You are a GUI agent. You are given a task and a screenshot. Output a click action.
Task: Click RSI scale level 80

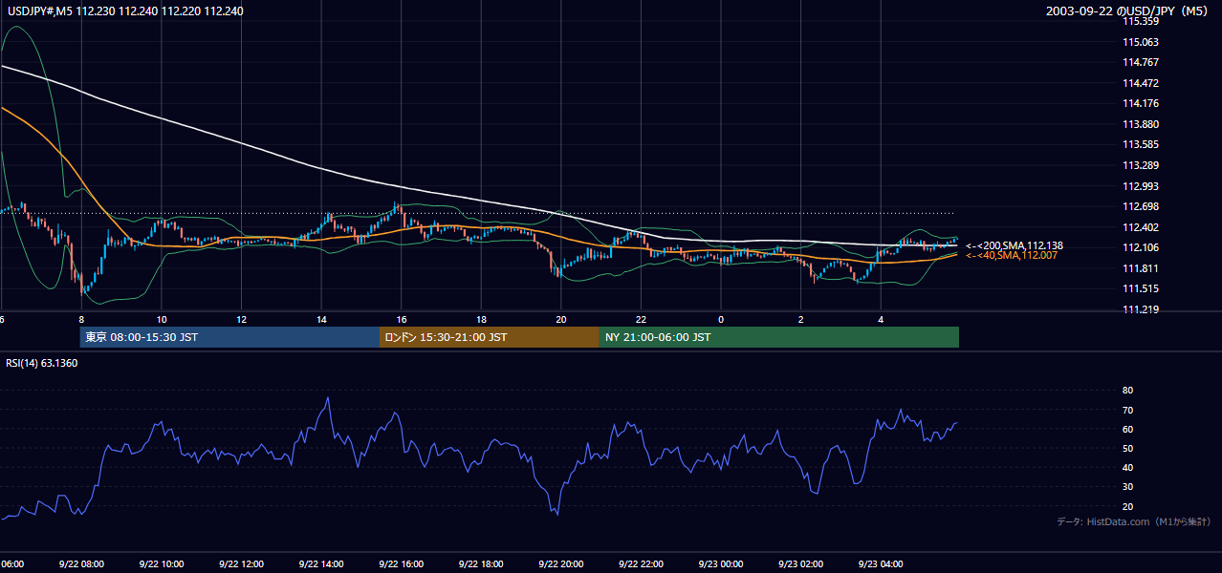1127,391
